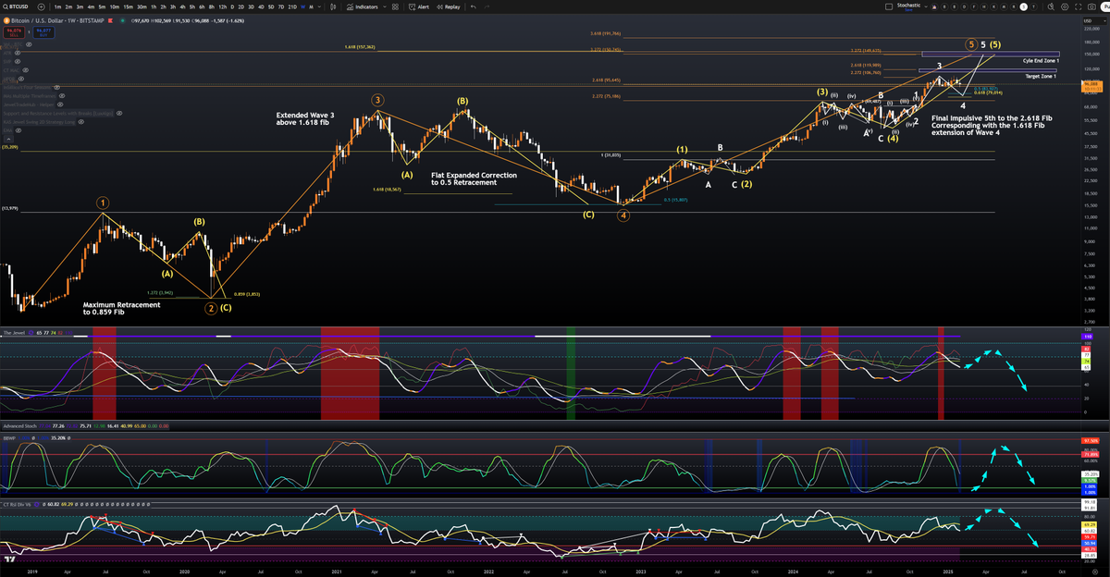1110x577 pixels.
Task: Switch to the 4h timeframe
Action: [x=183, y=6]
